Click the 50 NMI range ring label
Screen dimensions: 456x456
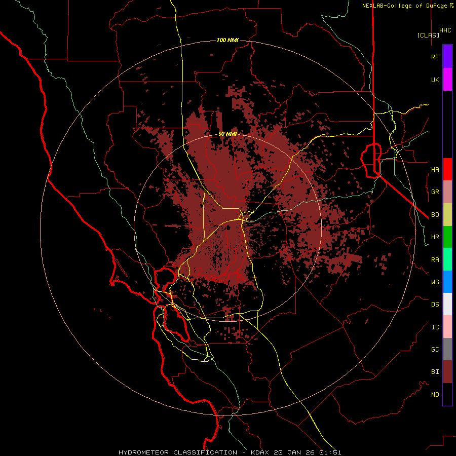pyautogui.click(x=227, y=134)
